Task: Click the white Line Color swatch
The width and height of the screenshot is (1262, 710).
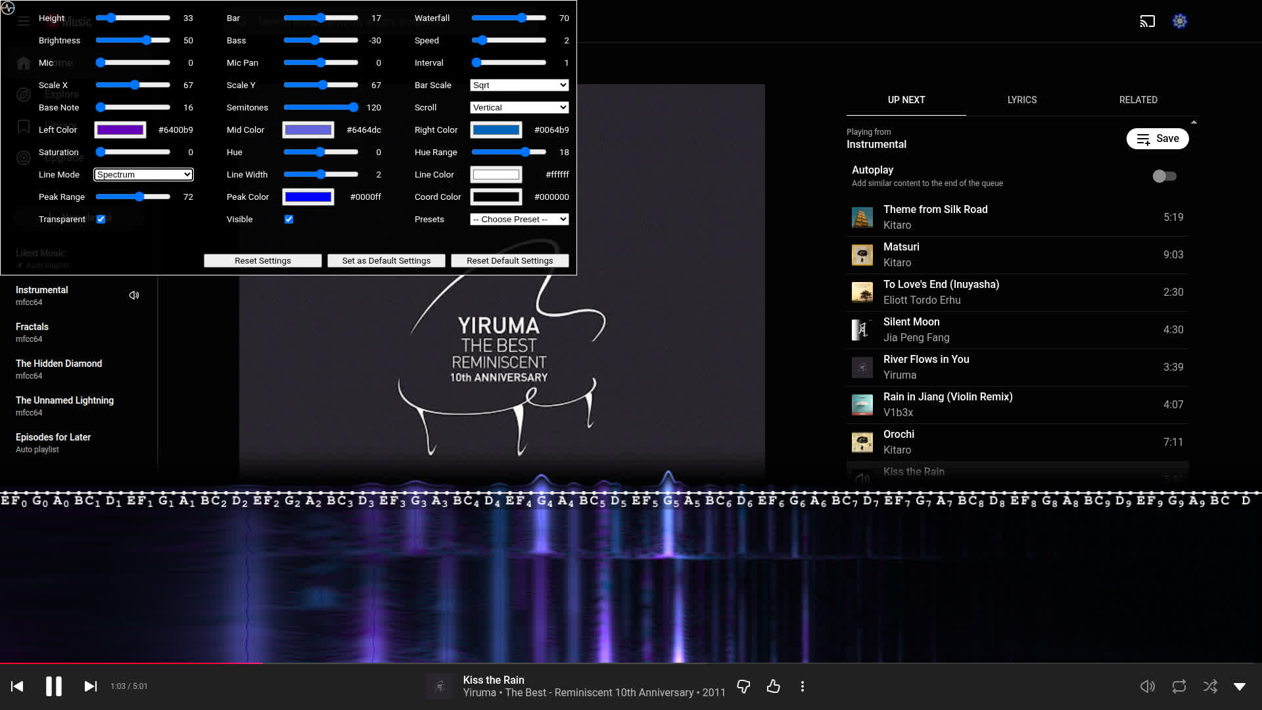Action: (496, 175)
